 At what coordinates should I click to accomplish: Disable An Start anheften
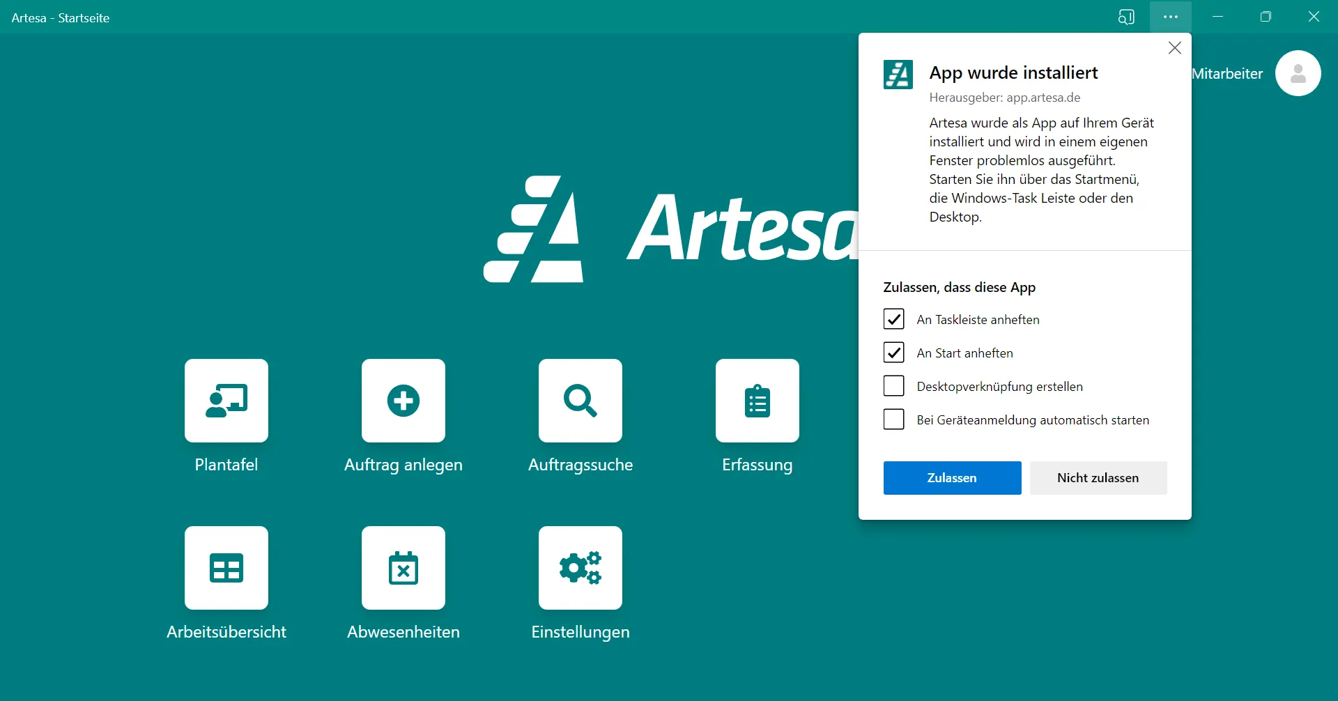coord(894,352)
